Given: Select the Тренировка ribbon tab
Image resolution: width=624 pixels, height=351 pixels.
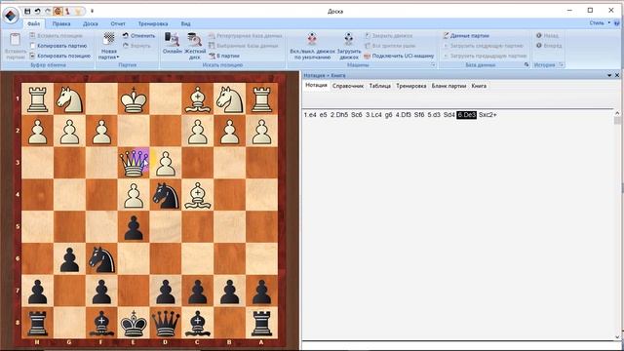Looking at the screenshot, I should click(153, 23).
